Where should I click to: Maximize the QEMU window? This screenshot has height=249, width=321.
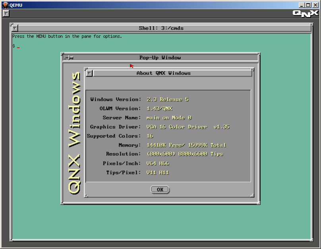308,5
